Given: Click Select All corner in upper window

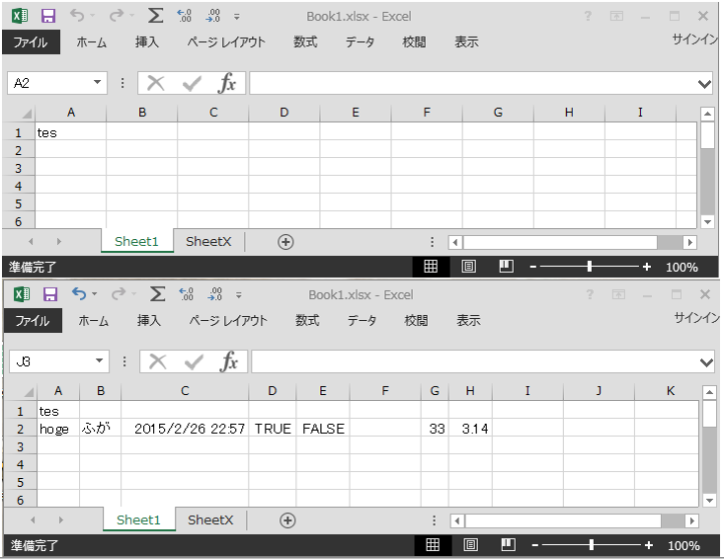Looking at the screenshot, I should click(x=27, y=114).
